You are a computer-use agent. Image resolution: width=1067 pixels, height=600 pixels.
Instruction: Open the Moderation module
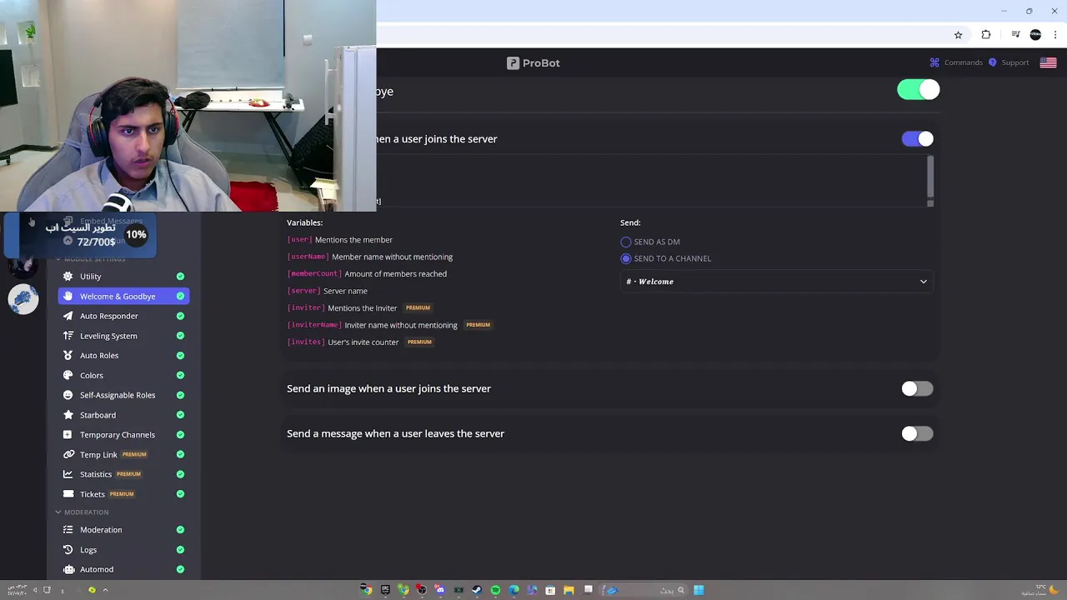click(x=123, y=530)
